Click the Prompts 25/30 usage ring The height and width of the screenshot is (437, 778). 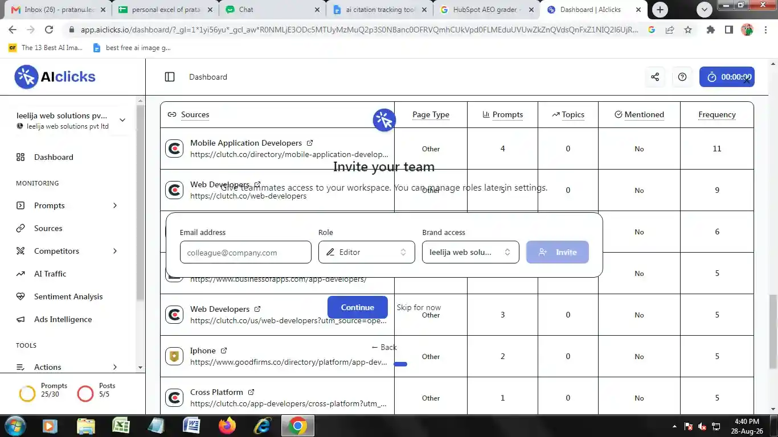click(27, 394)
